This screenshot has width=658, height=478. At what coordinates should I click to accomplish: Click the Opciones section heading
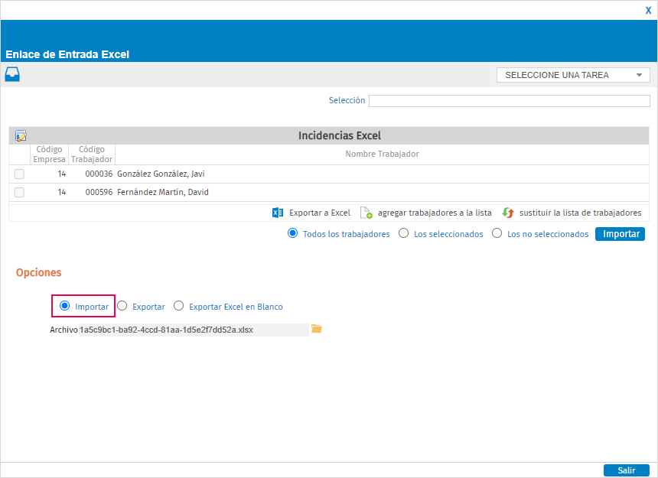pyautogui.click(x=38, y=273)
